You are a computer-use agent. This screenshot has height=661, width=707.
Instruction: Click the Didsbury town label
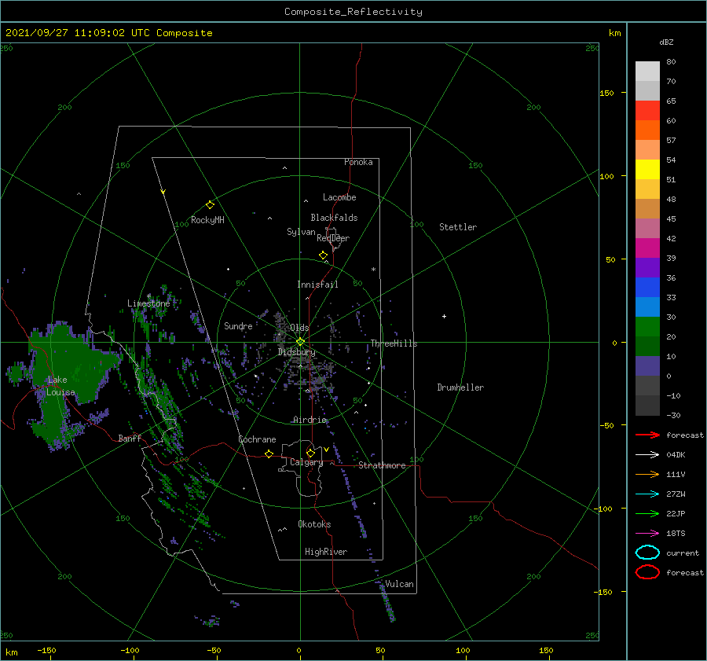pos(296,352)
